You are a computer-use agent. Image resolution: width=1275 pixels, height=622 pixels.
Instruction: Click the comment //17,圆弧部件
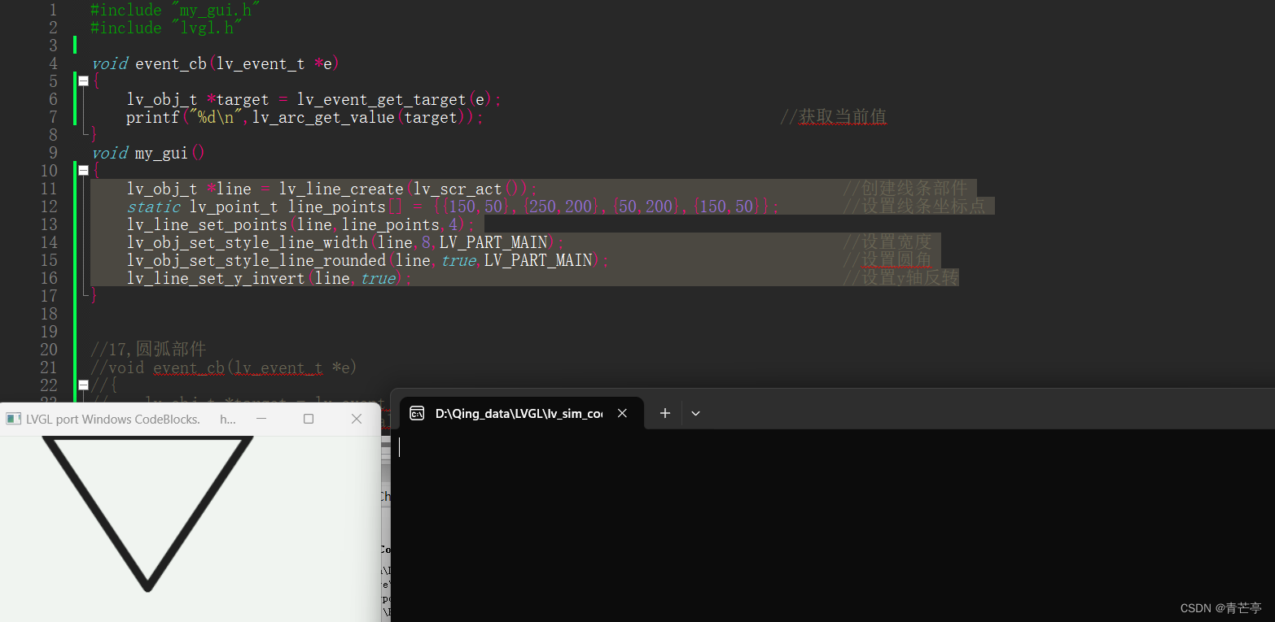148,350
